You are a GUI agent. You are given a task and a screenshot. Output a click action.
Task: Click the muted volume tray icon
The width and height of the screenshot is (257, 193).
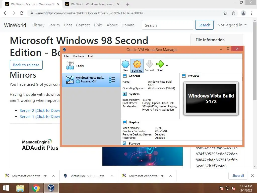(x=233, y=188)
